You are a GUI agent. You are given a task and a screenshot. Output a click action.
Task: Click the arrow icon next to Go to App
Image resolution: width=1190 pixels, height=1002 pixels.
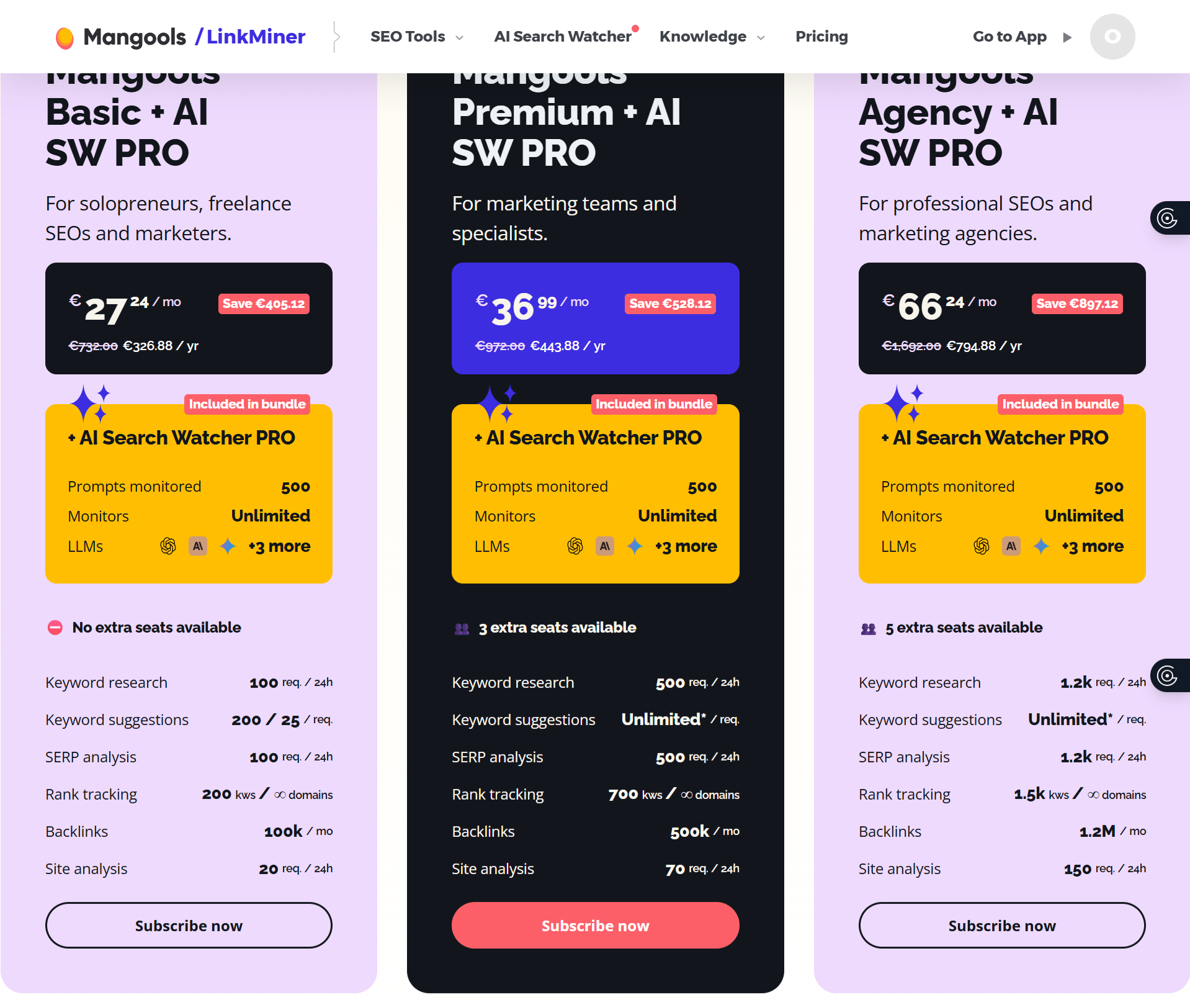[x=1068, y=37]
